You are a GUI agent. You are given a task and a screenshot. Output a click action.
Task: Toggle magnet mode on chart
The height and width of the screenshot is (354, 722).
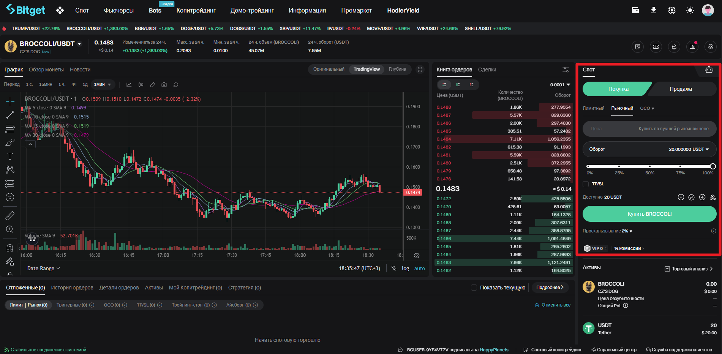click(x=10, y=248)
